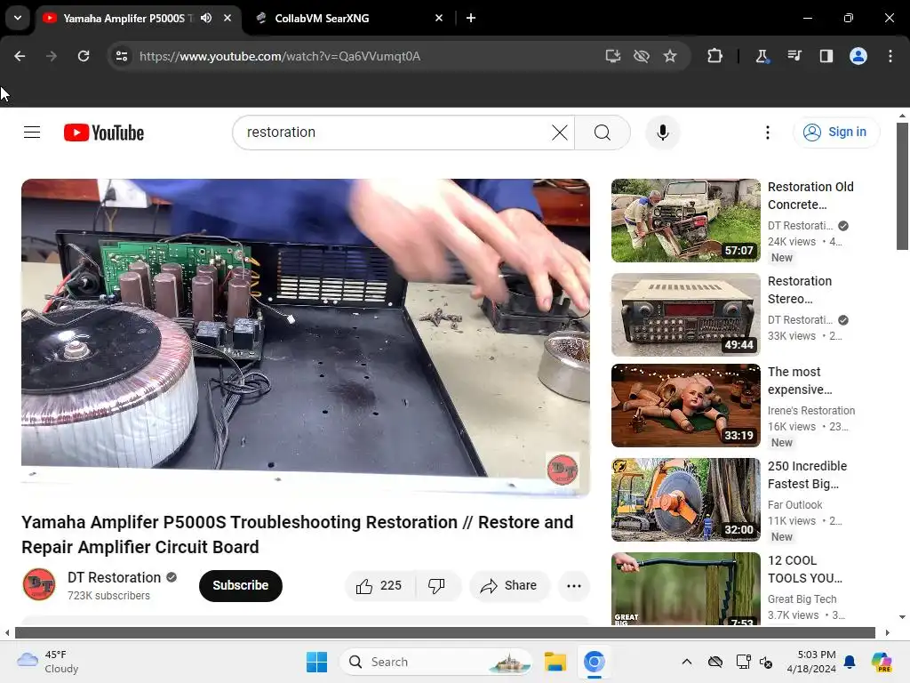The image size is (910, 683).
Task: Close the CollabVM SearXNG tab
Action: [439, 18]
